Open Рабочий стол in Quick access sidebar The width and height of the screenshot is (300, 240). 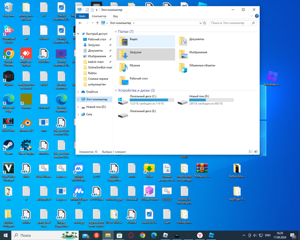click(97, 40)
